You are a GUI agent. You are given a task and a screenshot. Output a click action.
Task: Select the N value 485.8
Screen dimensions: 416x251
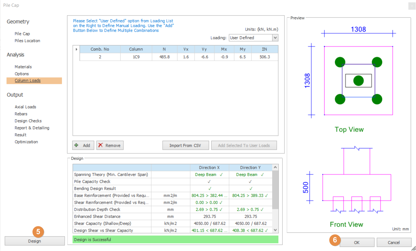[164, 57]
